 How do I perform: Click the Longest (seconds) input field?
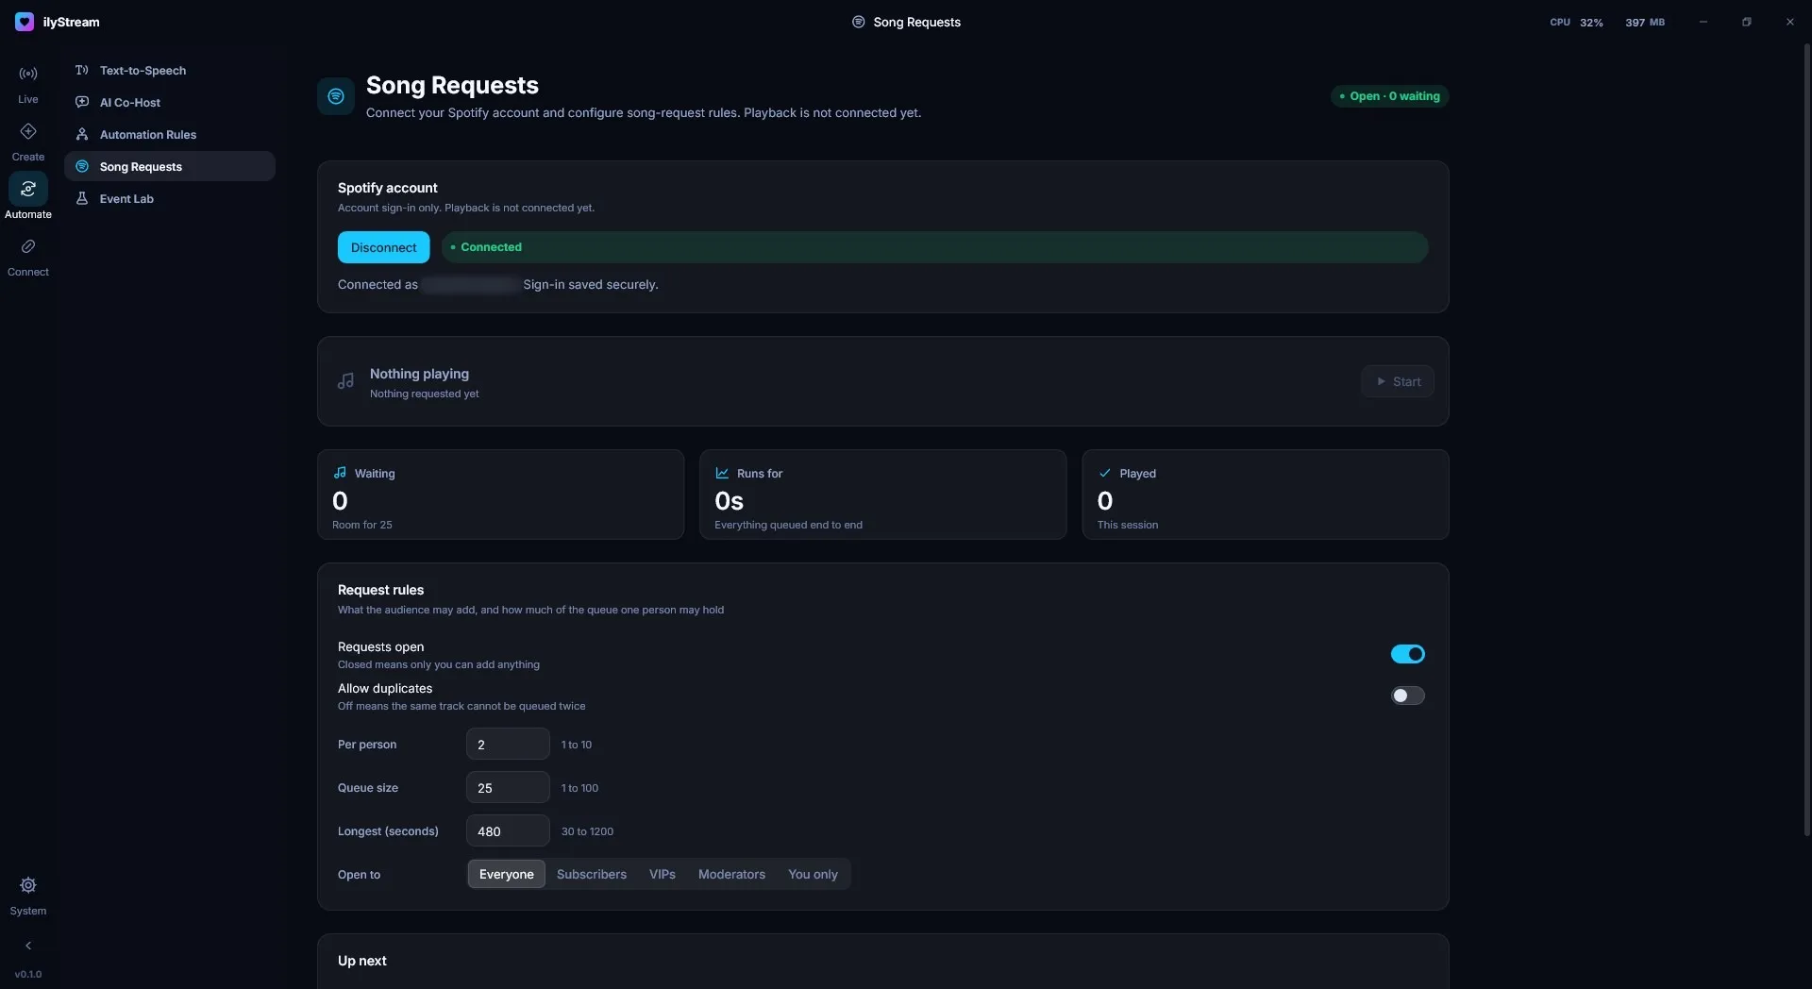508,831
